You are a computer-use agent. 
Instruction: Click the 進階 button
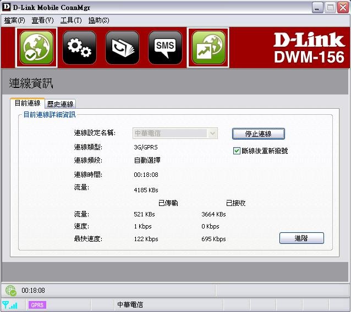301,238
